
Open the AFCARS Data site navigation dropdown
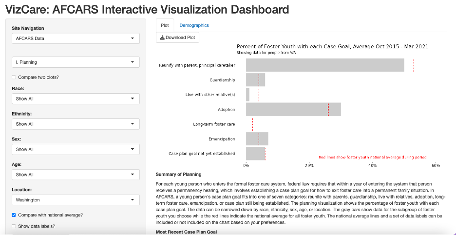point(76,38)
